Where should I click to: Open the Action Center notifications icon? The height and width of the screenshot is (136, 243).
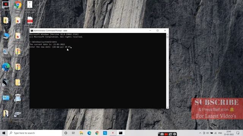tap(238, 133)
